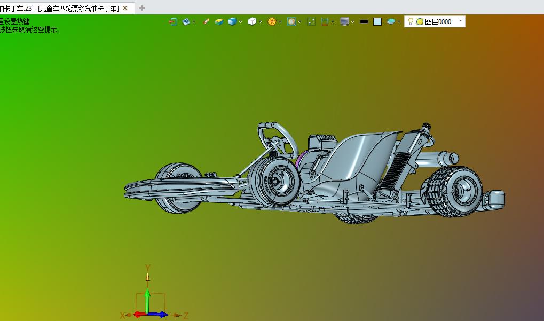Toggle the light bulb for layer 图层0000
Screen dimensions: 544x321
tap(411, 22)
